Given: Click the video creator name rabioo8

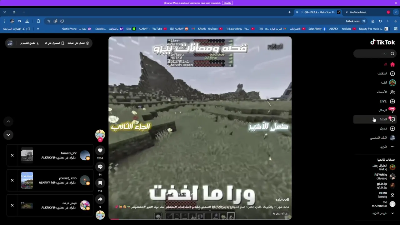Looking at the screenshot, I should point(282,199).
